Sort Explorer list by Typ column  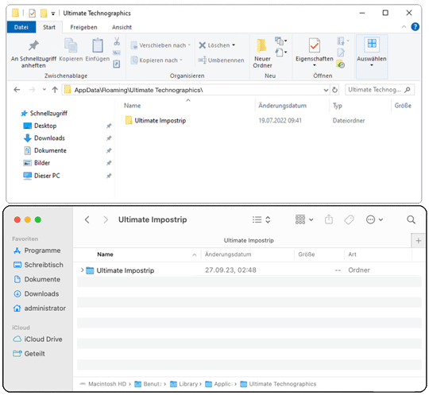pos(338,106)
